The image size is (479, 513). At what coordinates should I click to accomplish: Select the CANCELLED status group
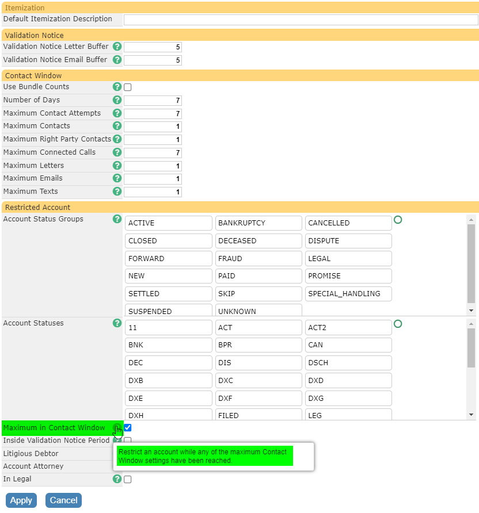tap(348, 223)
